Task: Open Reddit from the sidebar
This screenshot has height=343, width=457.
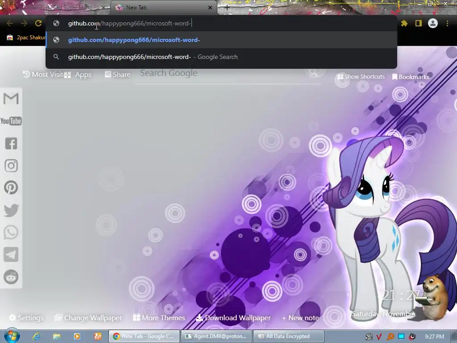Action: [x=11, y=277]
